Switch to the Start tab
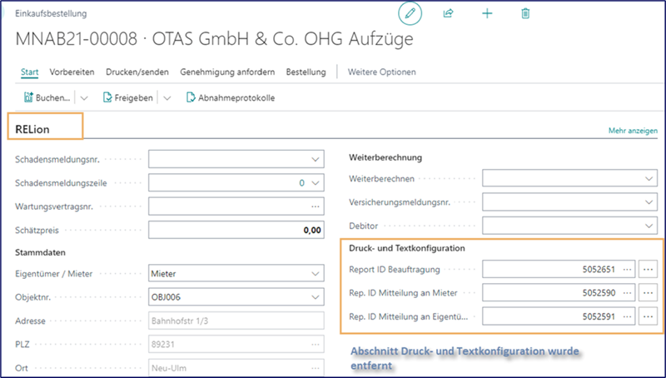The height and width of the screenshot is (378, 666). 30,72
